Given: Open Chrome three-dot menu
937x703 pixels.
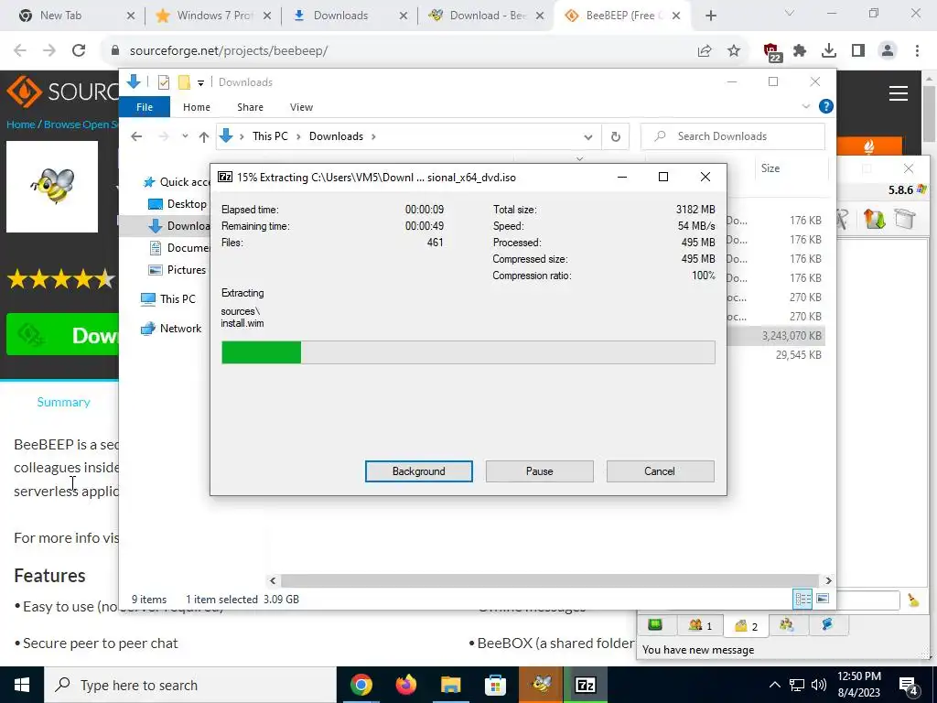Looking at the screenshot, I should point(917,51).
